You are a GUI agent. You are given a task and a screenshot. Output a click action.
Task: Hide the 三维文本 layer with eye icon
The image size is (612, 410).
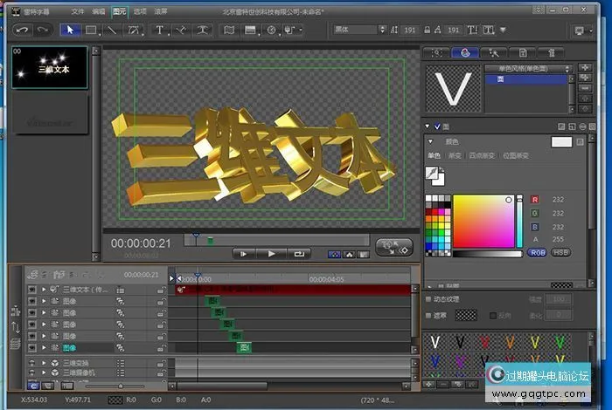32,289
